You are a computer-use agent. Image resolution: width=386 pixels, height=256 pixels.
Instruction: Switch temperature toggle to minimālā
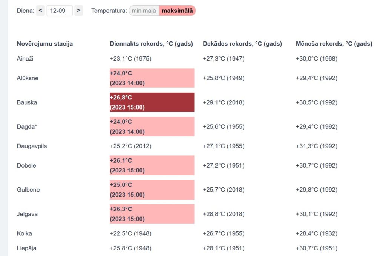(x=144, y=11)
